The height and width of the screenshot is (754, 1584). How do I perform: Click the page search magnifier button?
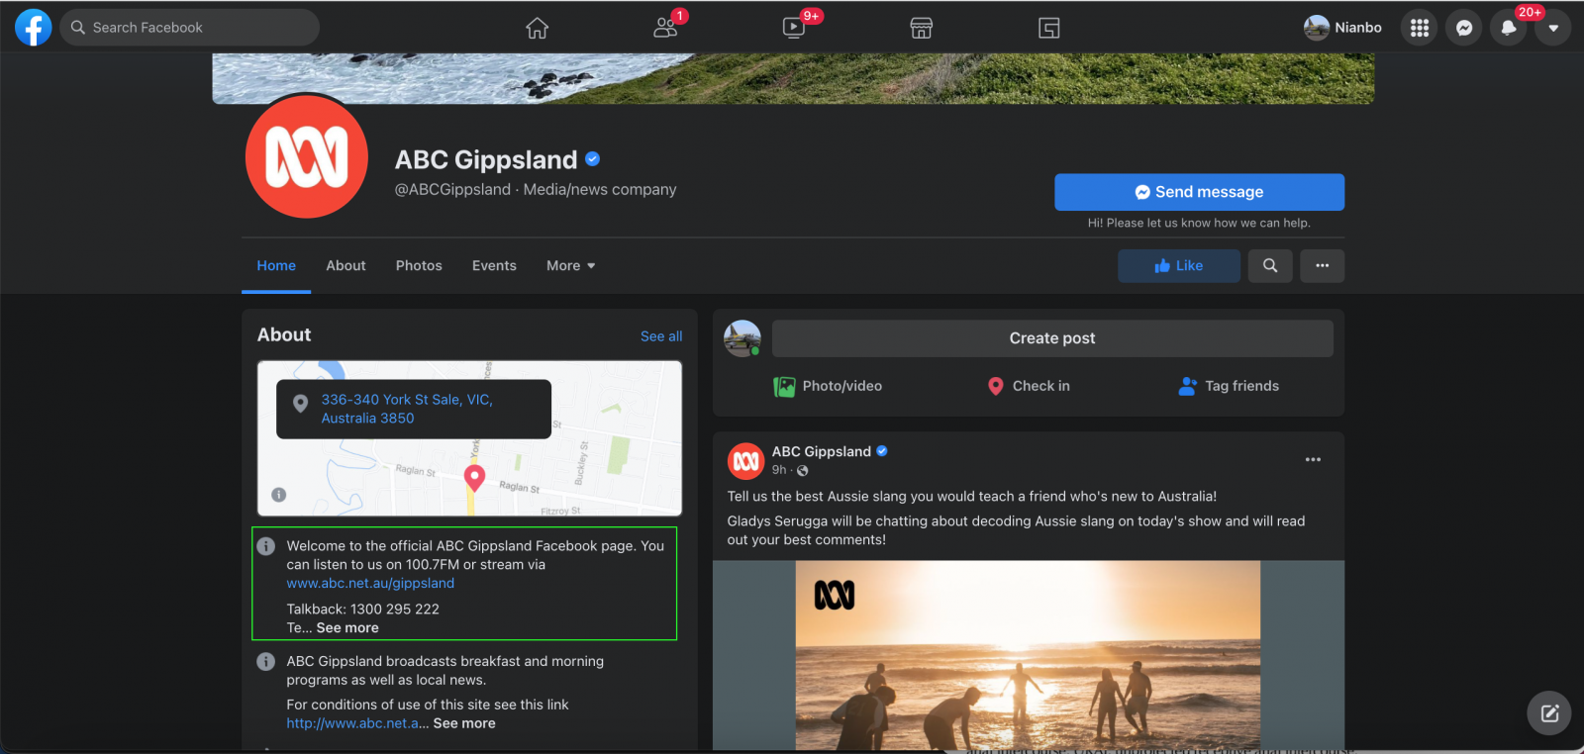(1270, 265)
